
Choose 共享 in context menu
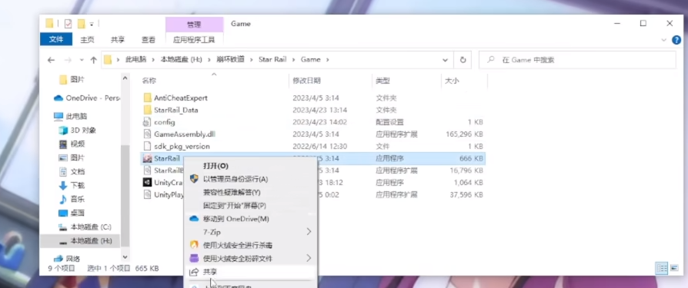250,272
